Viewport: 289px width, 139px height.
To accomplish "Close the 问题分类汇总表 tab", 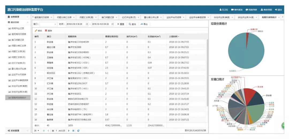I will point(74,17).
